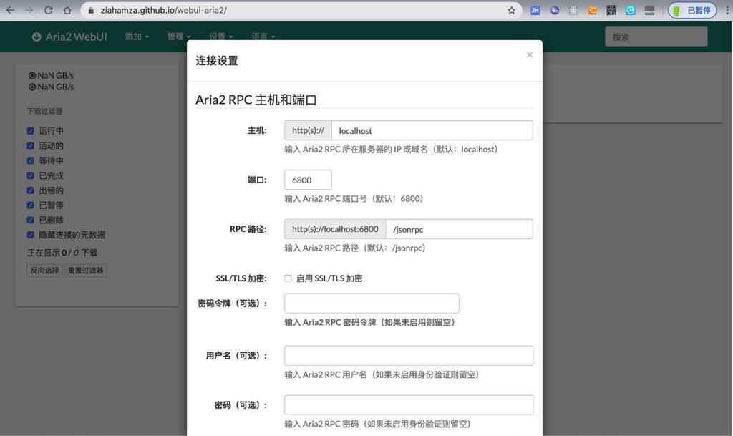The height and width of the screenshot is (436, 733).
Task: Open the JH browser extension
Action: coord(535,10)
